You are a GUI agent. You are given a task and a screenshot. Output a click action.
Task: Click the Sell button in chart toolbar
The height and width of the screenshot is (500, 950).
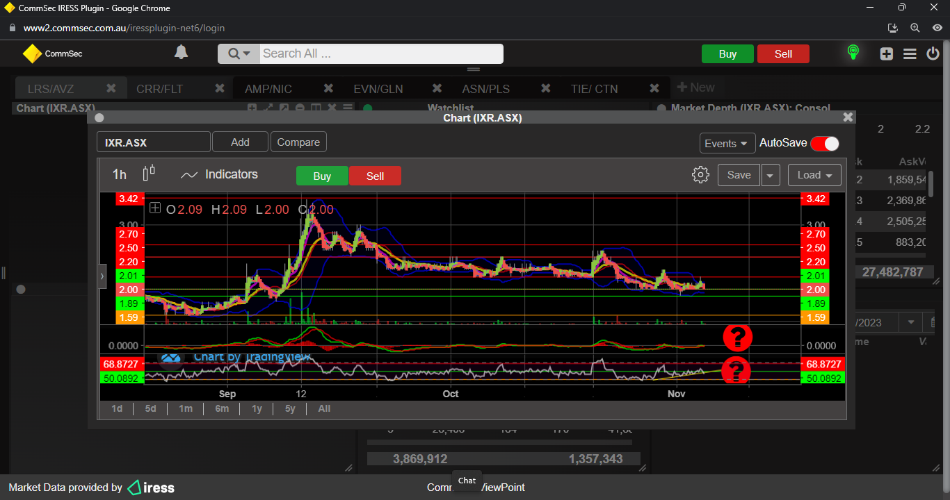pos(375,176)
